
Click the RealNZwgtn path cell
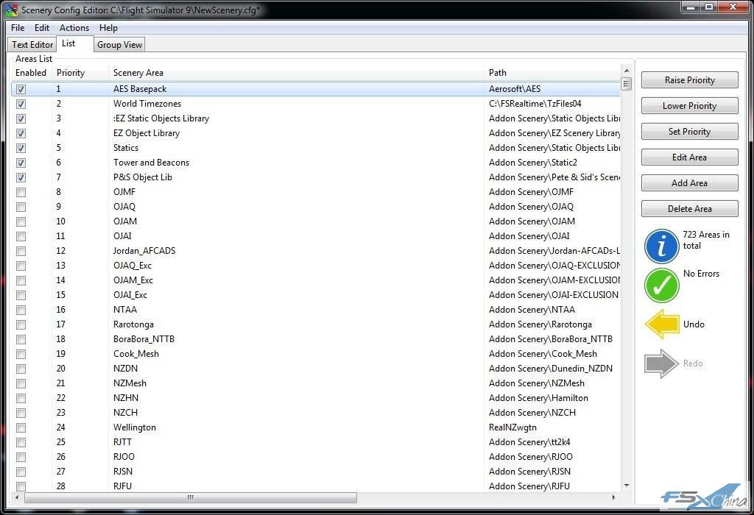[x=512, y=427]
